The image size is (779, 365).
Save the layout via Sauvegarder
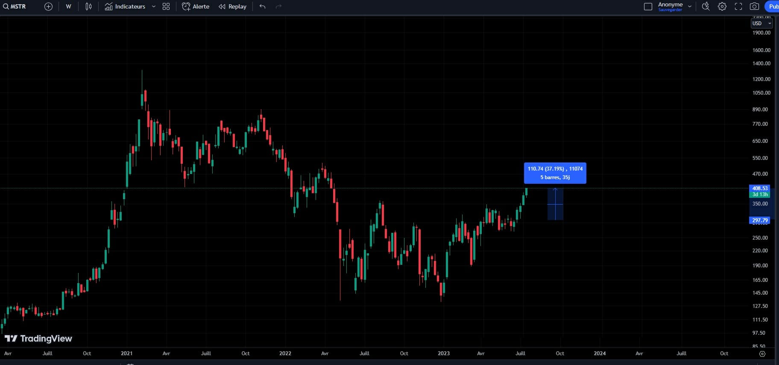click(x=670, y=10)
